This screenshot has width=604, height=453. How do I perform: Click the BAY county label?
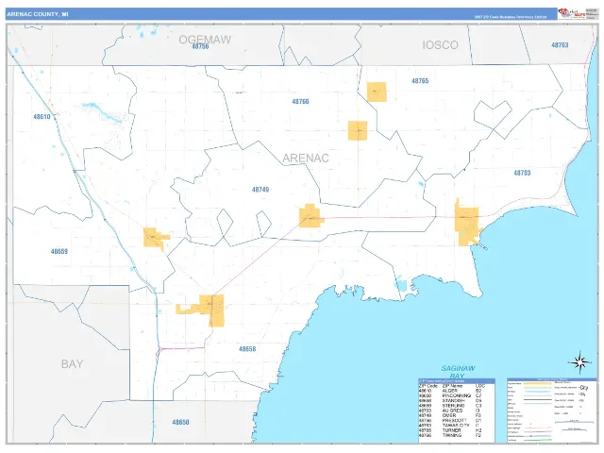72,364
